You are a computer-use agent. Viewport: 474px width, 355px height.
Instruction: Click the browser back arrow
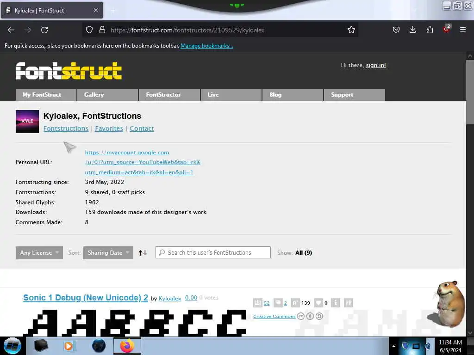pos(11,30)
